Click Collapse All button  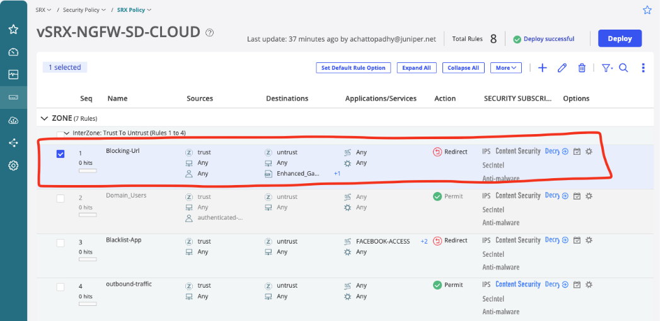tap(463, 67)
